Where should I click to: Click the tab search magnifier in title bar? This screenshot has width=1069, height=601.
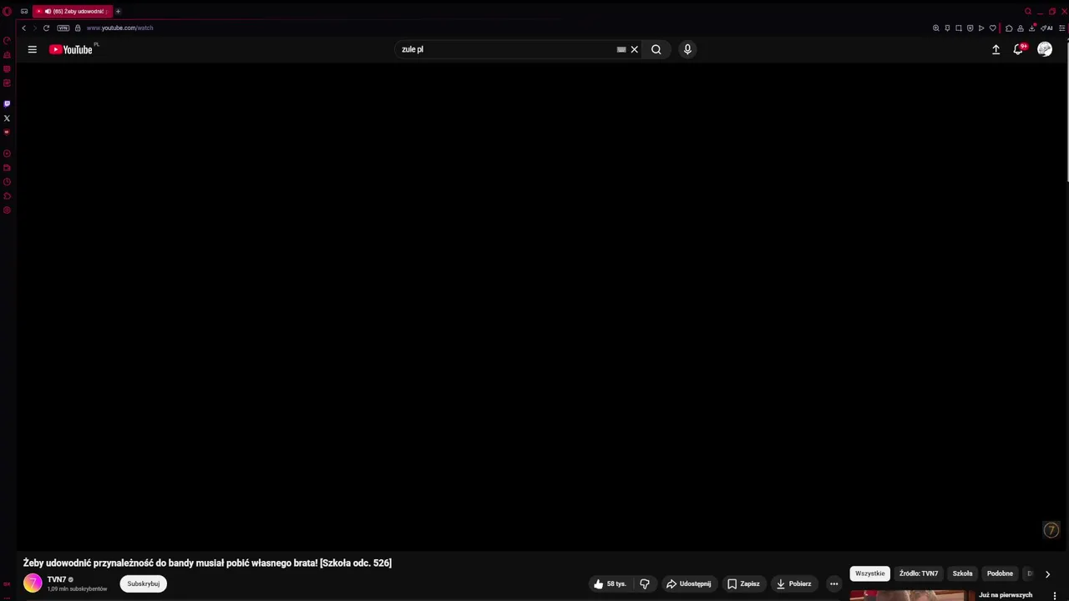click(1028, 11)
